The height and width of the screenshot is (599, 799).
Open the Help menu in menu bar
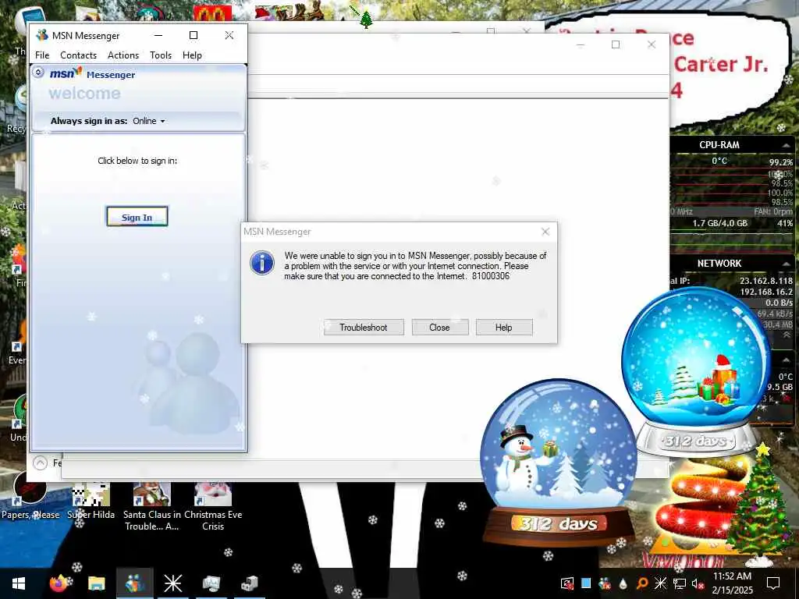192,55
